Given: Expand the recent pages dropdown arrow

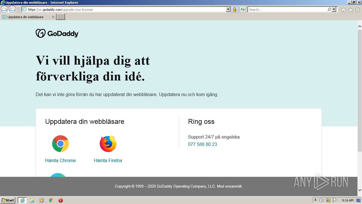Looking at the screenshot, I should pos(19,10).
